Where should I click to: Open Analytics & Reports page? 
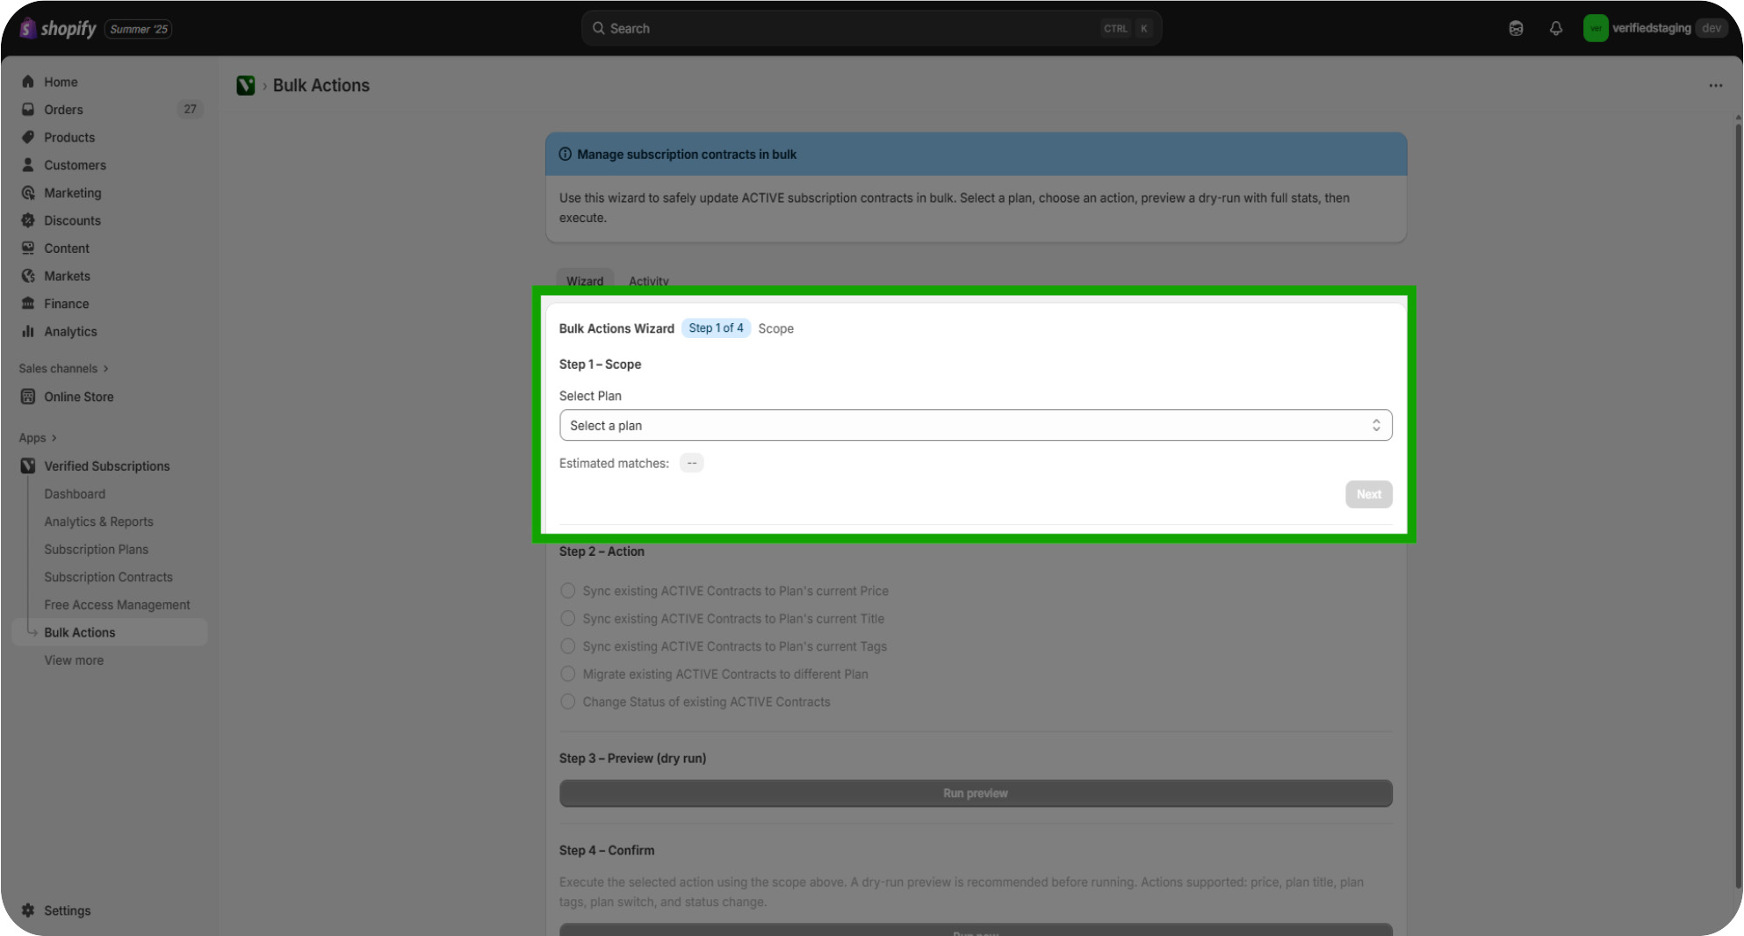(98, 522)
